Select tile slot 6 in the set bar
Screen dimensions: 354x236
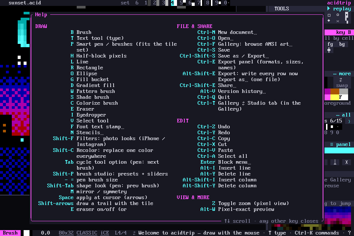tap(191, 3)
